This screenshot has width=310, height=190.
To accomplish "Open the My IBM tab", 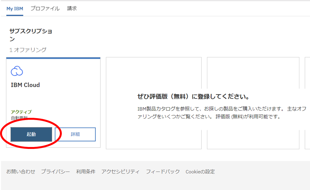I will point(15,9).
